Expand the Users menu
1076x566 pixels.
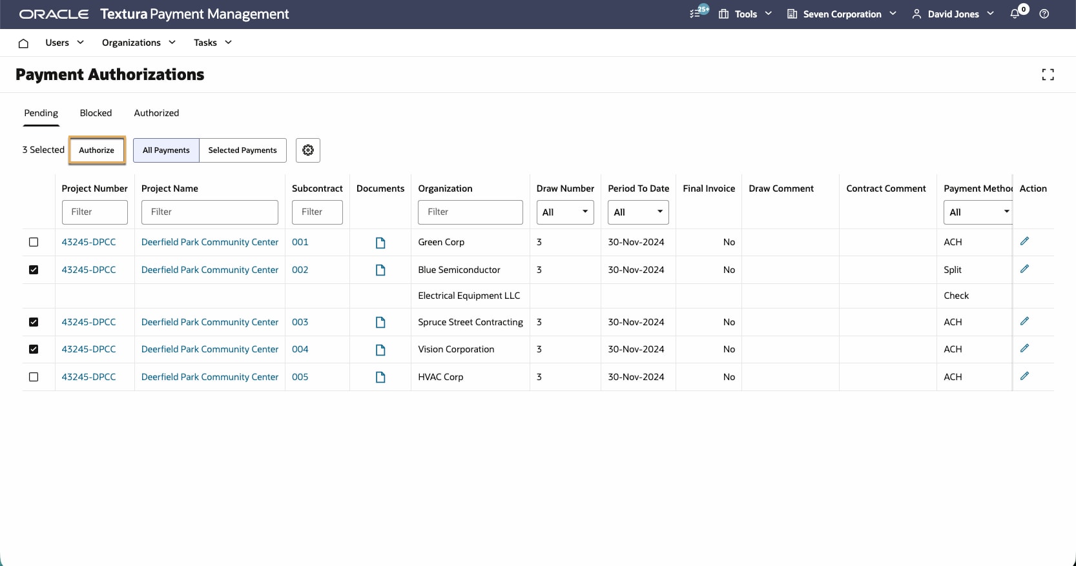(65, 43)
